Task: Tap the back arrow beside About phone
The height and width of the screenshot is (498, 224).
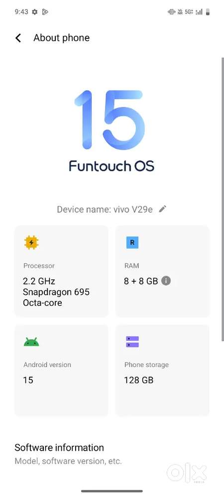Action: point(18,38)
